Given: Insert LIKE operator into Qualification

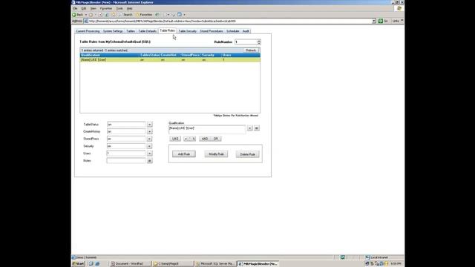Looking at the screenshot, I should pyautogui.click(x=175, y=139).
